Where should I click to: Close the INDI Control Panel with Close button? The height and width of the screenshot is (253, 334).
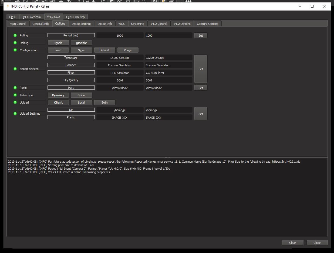coord(317,243)
